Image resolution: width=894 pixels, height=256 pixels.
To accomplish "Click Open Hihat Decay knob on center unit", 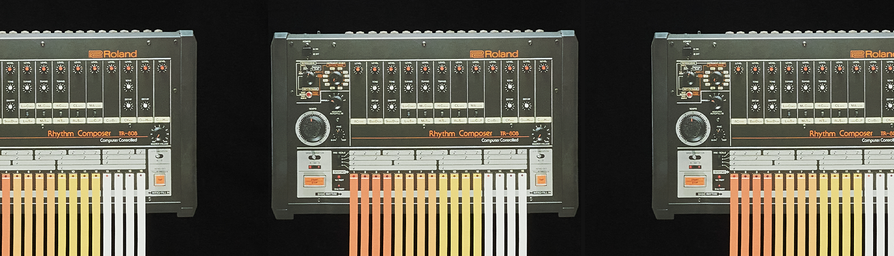I will click(x=527, y=106).
